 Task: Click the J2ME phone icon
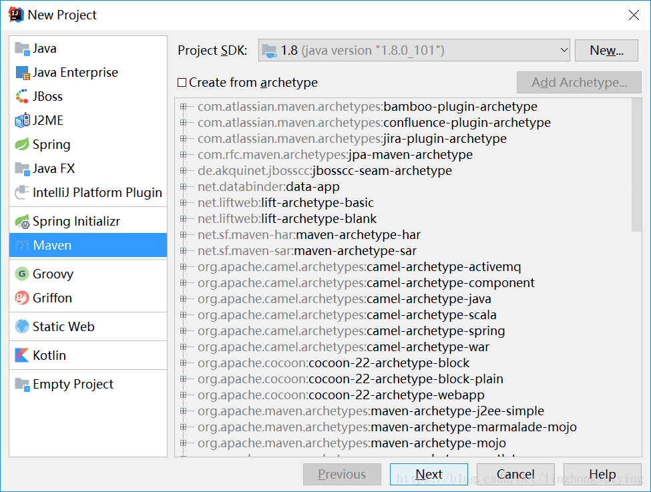(x=23, y=120)
